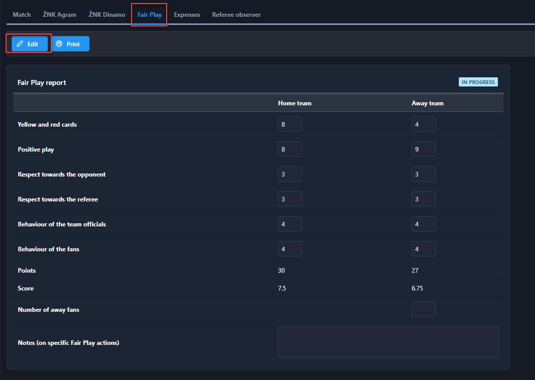535x380 pixels.
Task: Switch to the ŽNK Dinamo tab
Action: pyautogui.click(x=107, y=15)
